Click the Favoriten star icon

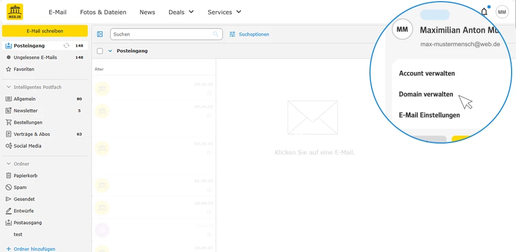click(9, 70)
